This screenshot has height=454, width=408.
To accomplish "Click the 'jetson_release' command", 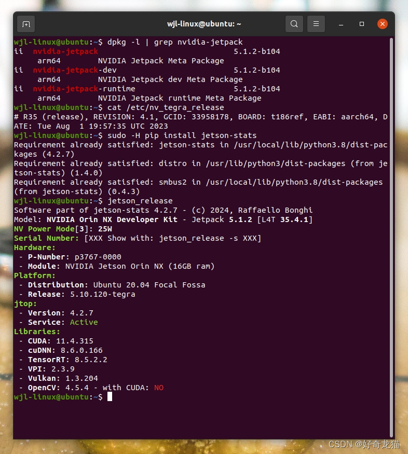I will [140, 201].
